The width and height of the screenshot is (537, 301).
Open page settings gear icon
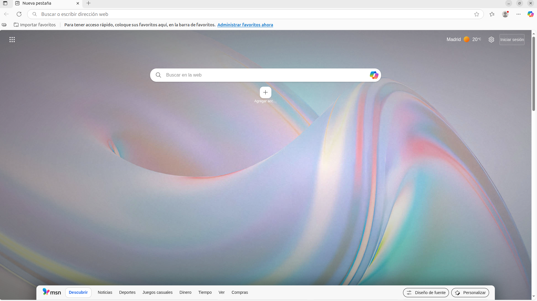coord(491,40)
